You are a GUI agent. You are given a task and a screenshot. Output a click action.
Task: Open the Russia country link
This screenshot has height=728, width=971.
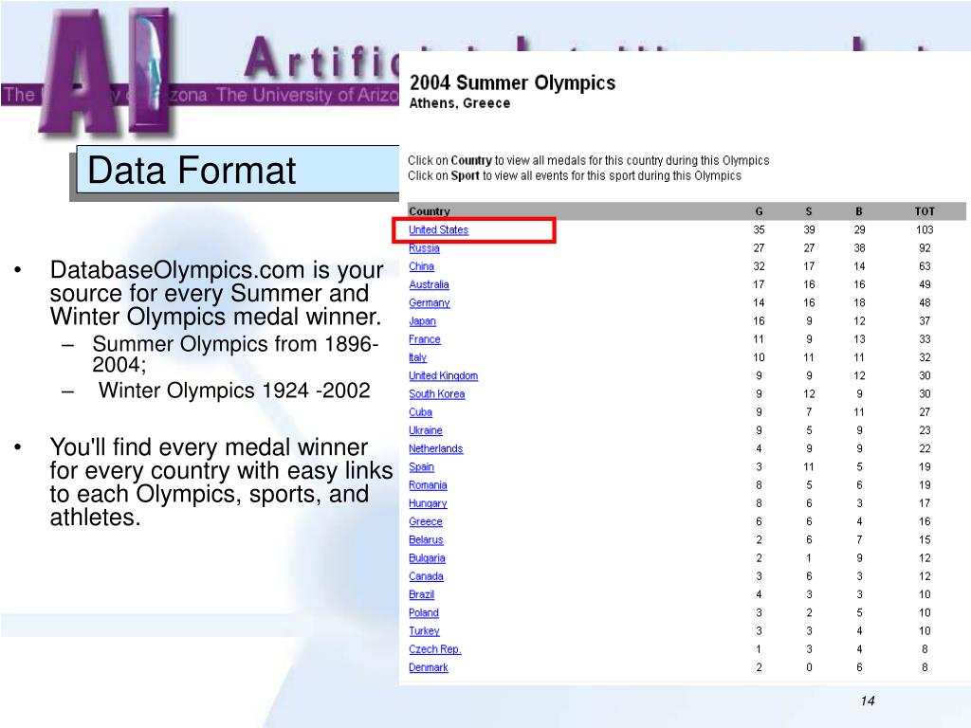click(x=424, y=248)
